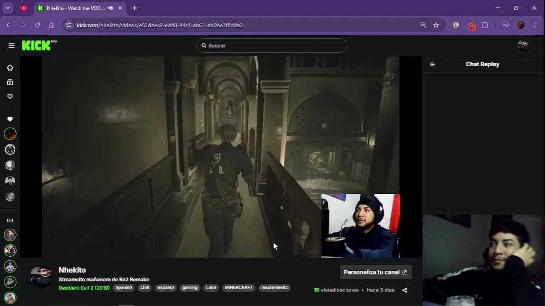Close the Nhekito VOD tab

point(120,8)
